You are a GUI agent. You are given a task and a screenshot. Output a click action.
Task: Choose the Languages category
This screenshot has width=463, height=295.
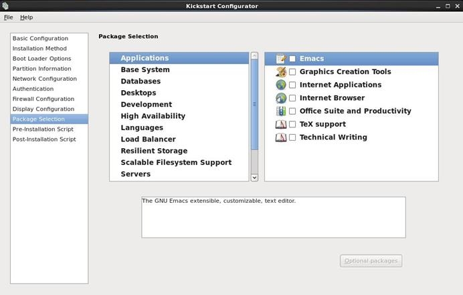[x=179, y=127]
